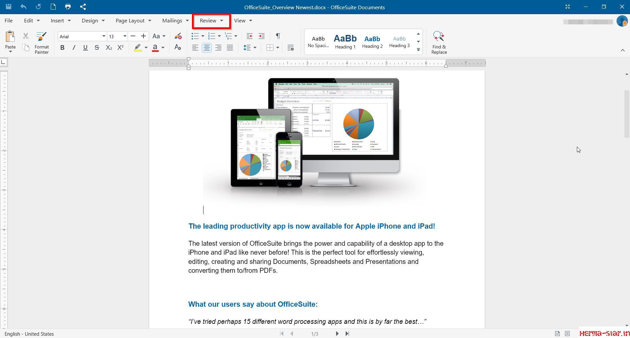The width and height of the screenshot is (630, 338).
Task: Open the Review menu
Action: pyautogui.click(x=211, y=21)
